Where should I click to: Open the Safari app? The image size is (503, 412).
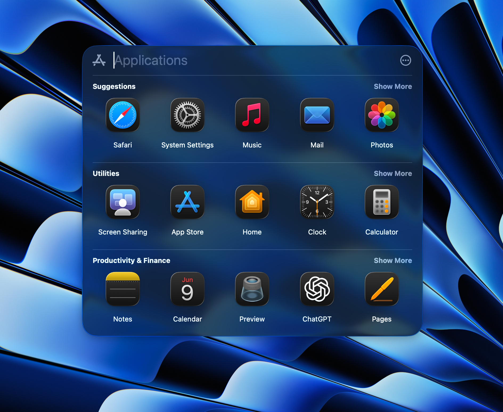pos(123,115)
